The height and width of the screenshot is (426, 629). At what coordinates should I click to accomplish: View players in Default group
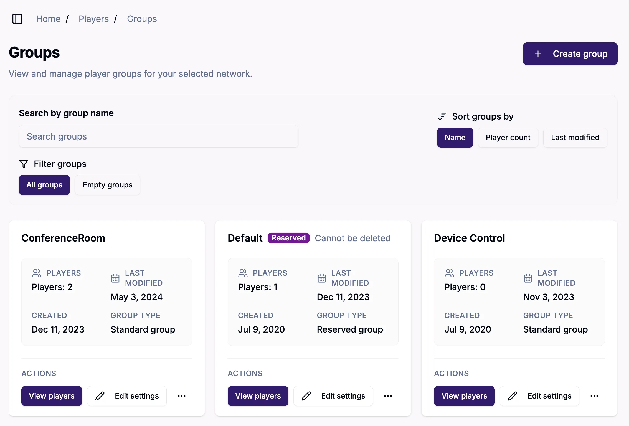point(258,396)
